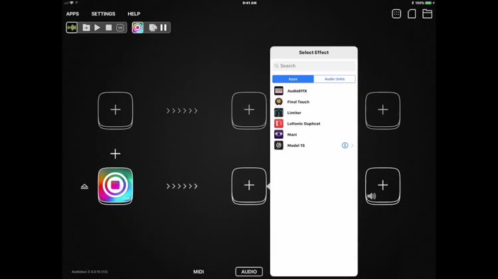Screen dimensions: 498x279
Task: Choose Model 15 from the list
Action: (x=314, y=145)
